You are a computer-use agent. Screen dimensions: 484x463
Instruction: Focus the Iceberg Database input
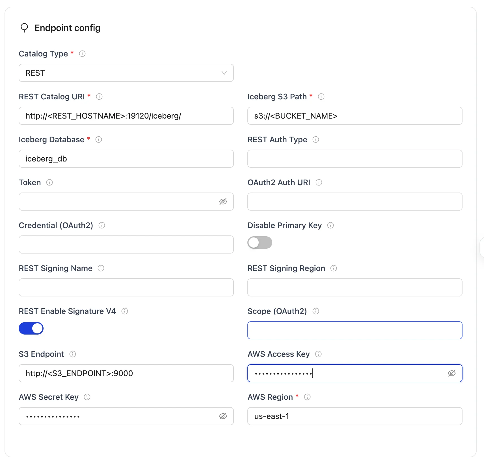pos(126,159)
